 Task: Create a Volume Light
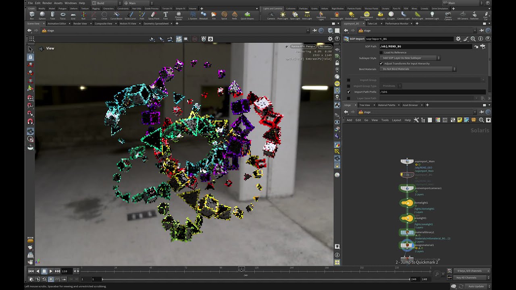click(337, 15)
